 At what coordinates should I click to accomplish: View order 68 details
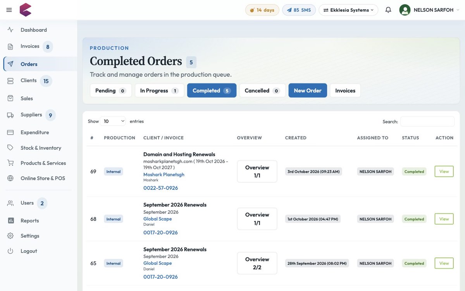coord(444,219)
